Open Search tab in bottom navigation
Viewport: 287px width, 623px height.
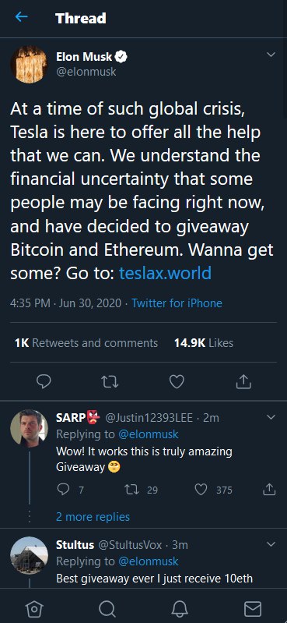[x=107, y=609]
